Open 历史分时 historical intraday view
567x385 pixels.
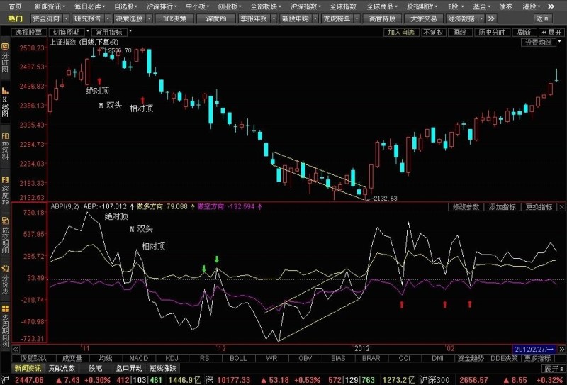pos(492,33)
